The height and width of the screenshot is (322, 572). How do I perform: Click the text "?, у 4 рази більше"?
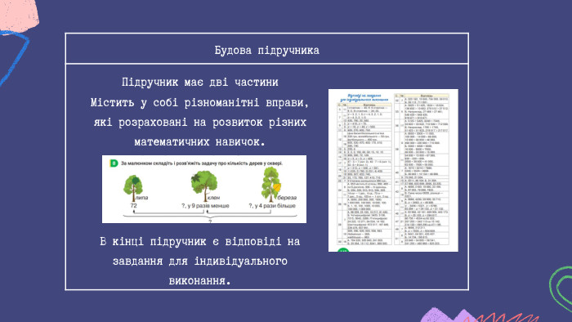(272, 206)
